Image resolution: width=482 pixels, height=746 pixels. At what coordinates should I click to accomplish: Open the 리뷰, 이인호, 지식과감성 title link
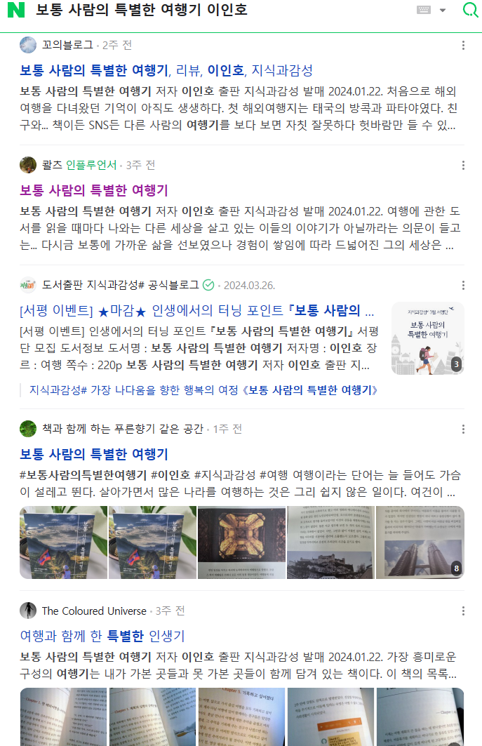(166, 70)
